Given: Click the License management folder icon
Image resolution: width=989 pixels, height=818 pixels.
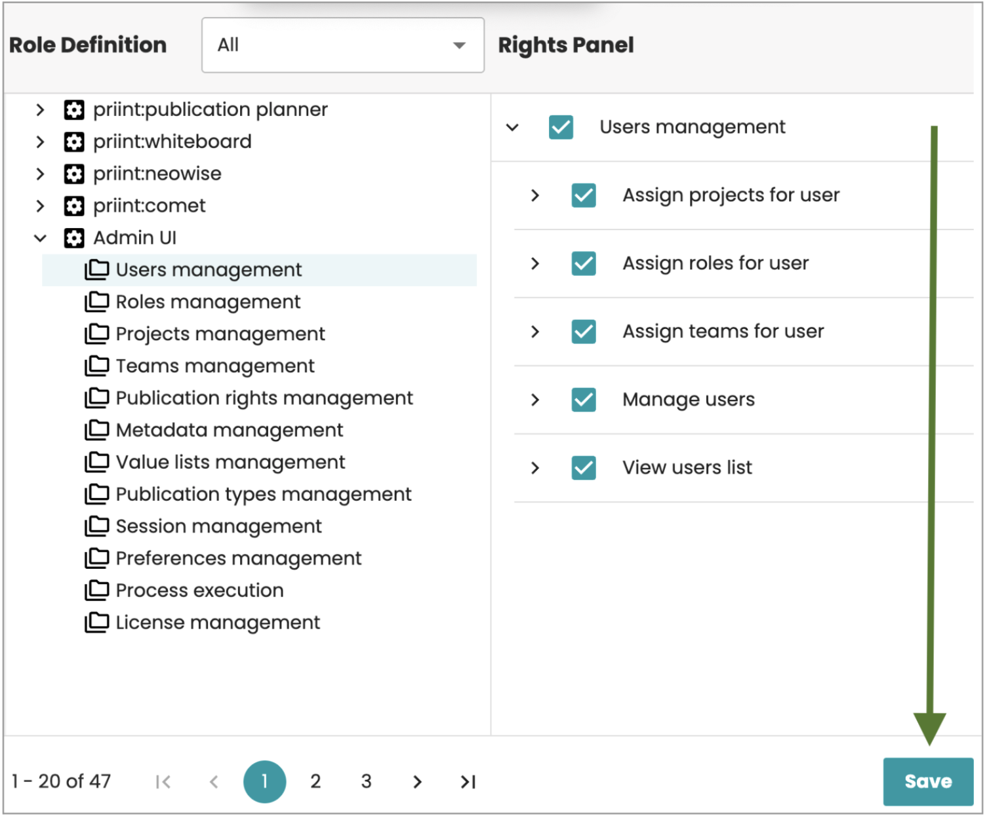Looking at the screenshot, I should (97, 623).
